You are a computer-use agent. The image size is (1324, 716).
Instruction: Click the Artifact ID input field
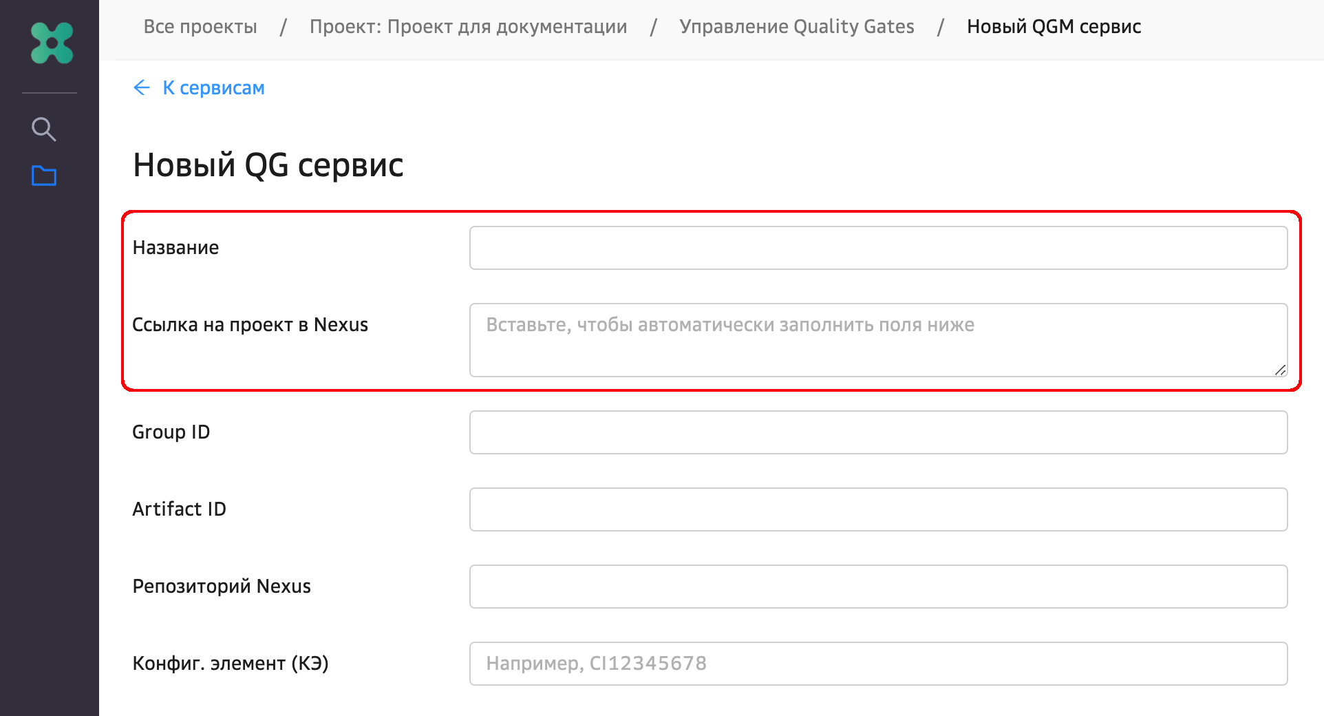tap(878, 509)
